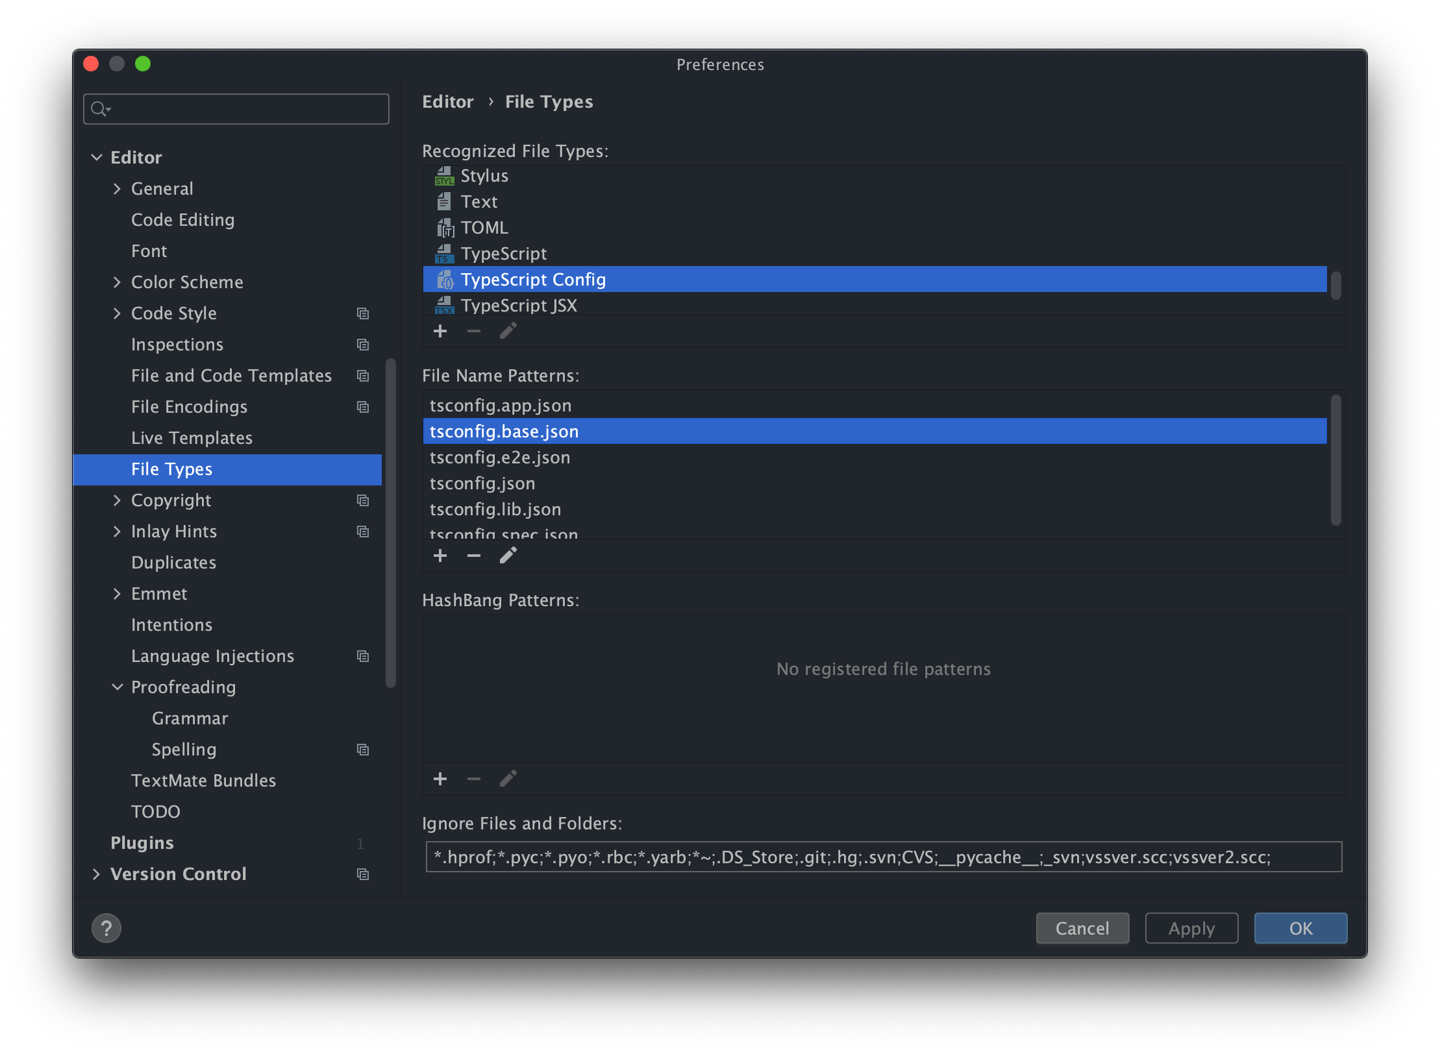The width and height of the screenshot is (1440, 1054).
Task: Expand the Version Control section
Action: pos(96,874)
